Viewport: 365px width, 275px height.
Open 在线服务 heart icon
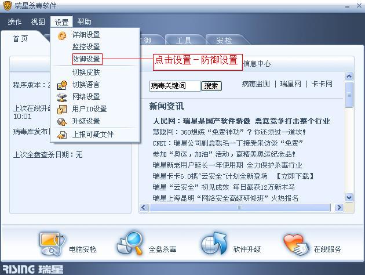[296, 244]
